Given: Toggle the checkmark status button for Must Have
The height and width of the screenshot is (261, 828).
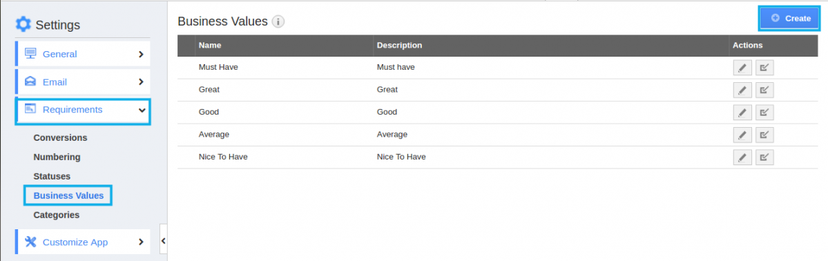Looking at the screenshot, I should (x=764, y=68).
